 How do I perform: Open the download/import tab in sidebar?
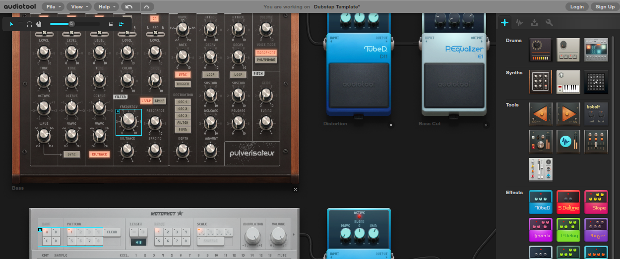click(534, 22)
